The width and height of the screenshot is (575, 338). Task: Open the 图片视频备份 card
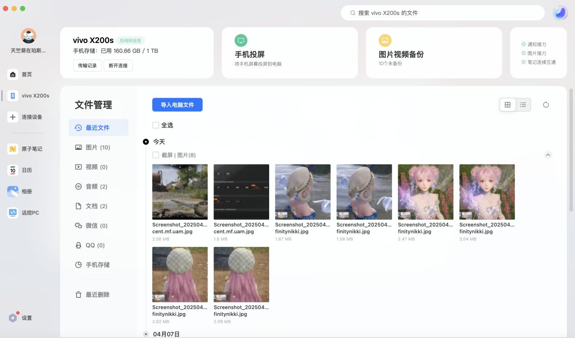[x=434, y=52]
